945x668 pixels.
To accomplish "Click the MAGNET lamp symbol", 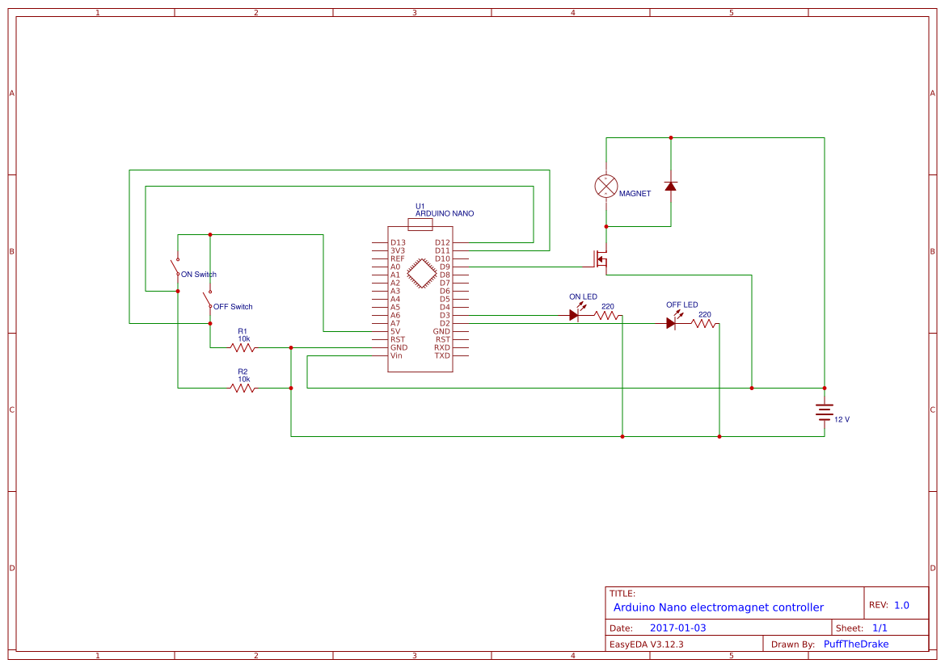I will 605,187.
